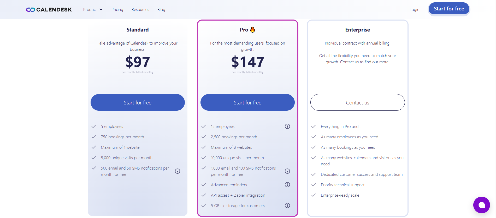This screenshot has width=496, height=218.
Task: Click Start for free under the Pro plan
Action: [247, 102]
